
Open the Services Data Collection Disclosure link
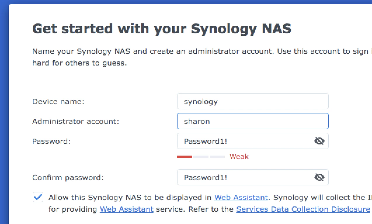coord(303,209)
